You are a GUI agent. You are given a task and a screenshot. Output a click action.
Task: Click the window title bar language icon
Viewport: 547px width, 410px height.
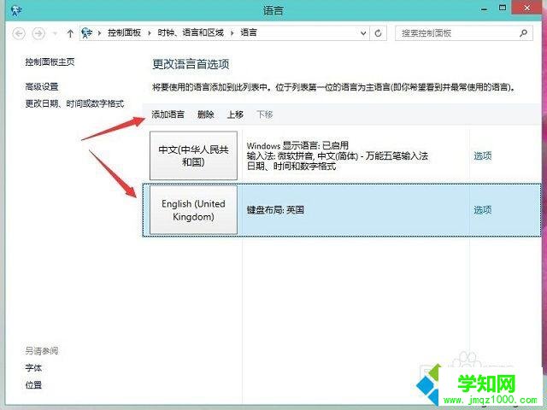tap(16, 10)
